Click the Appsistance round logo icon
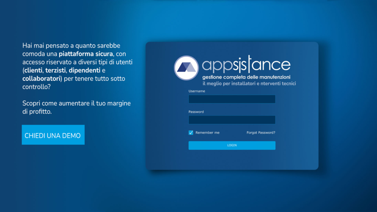 coord(186,68)
